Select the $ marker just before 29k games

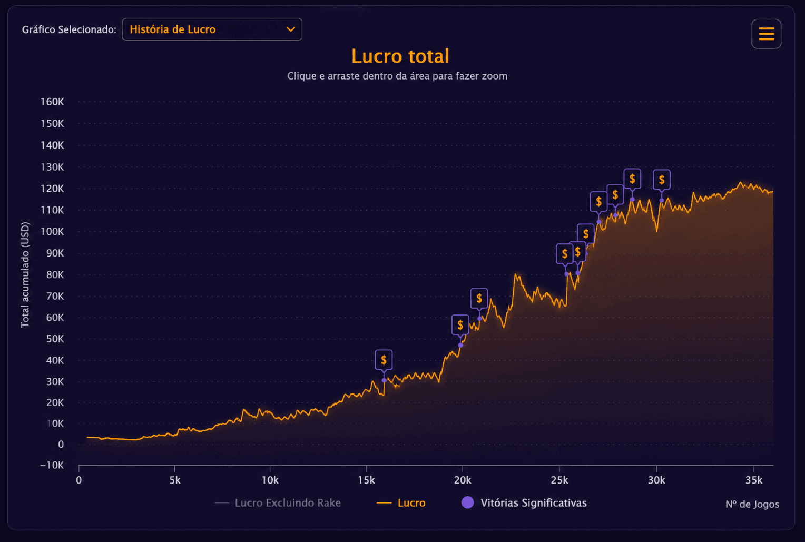point(632,179)
